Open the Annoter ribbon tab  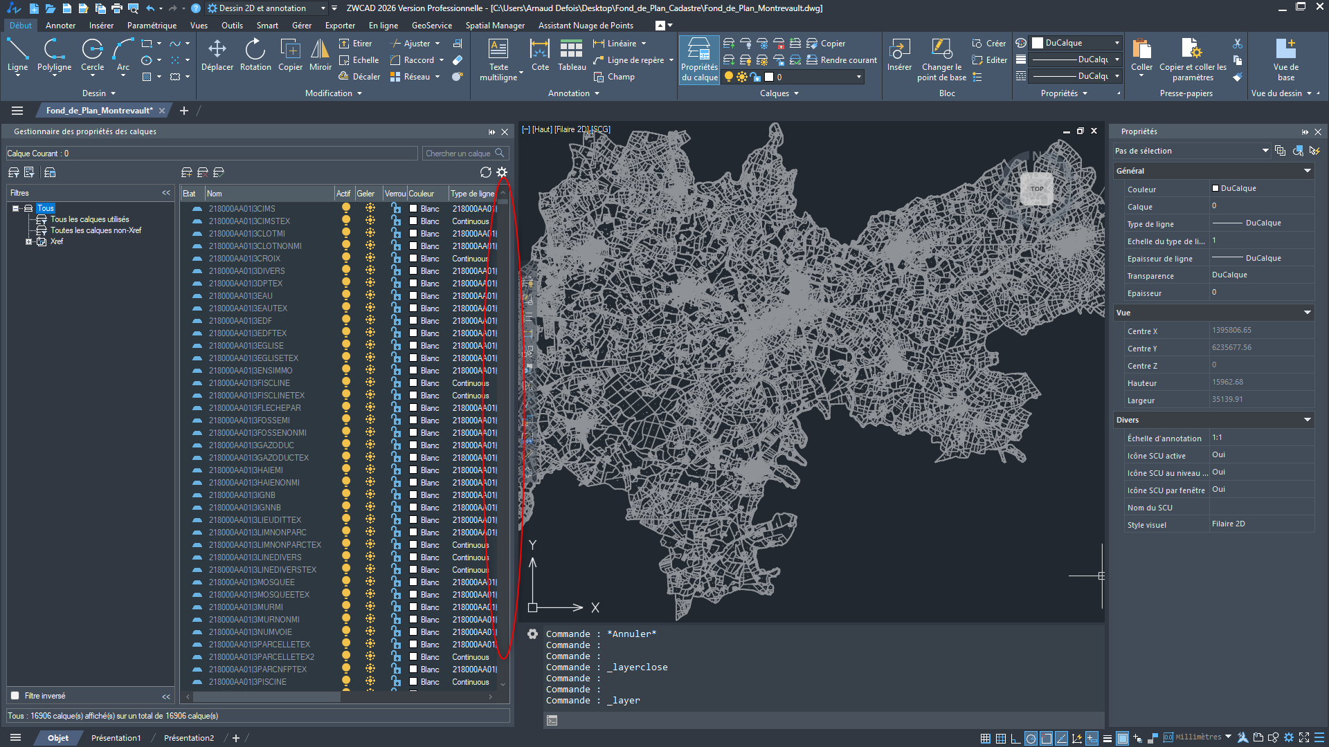60,26
